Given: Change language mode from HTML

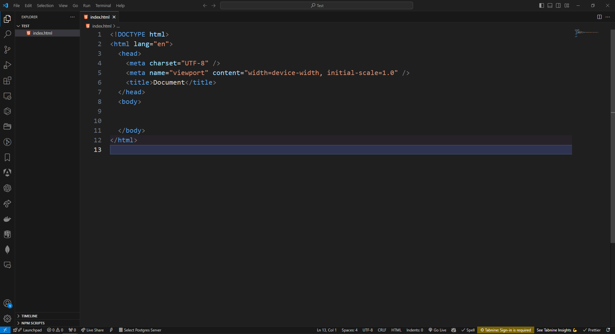Looking at the screenshot, I should tap(396, 330).
